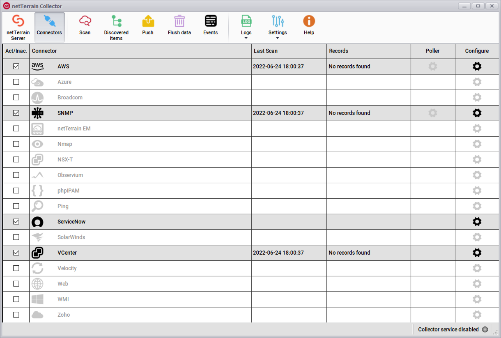
Task: Open the netTerrain Server toolbar icon
Action: click(x=18, y=21)
